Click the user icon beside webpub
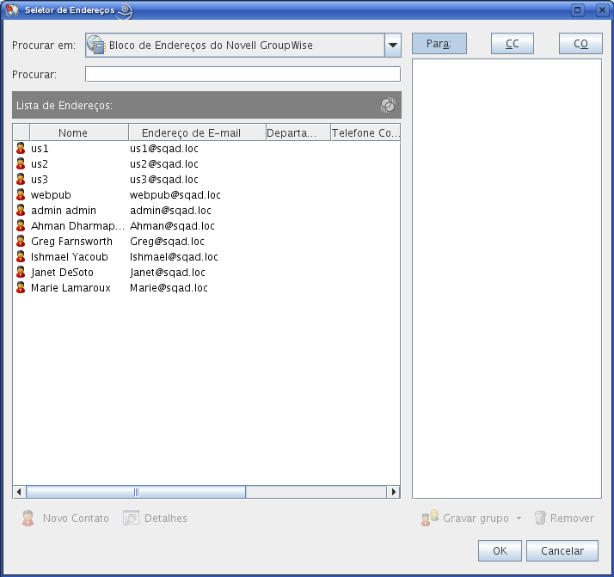 click(21, 194)
